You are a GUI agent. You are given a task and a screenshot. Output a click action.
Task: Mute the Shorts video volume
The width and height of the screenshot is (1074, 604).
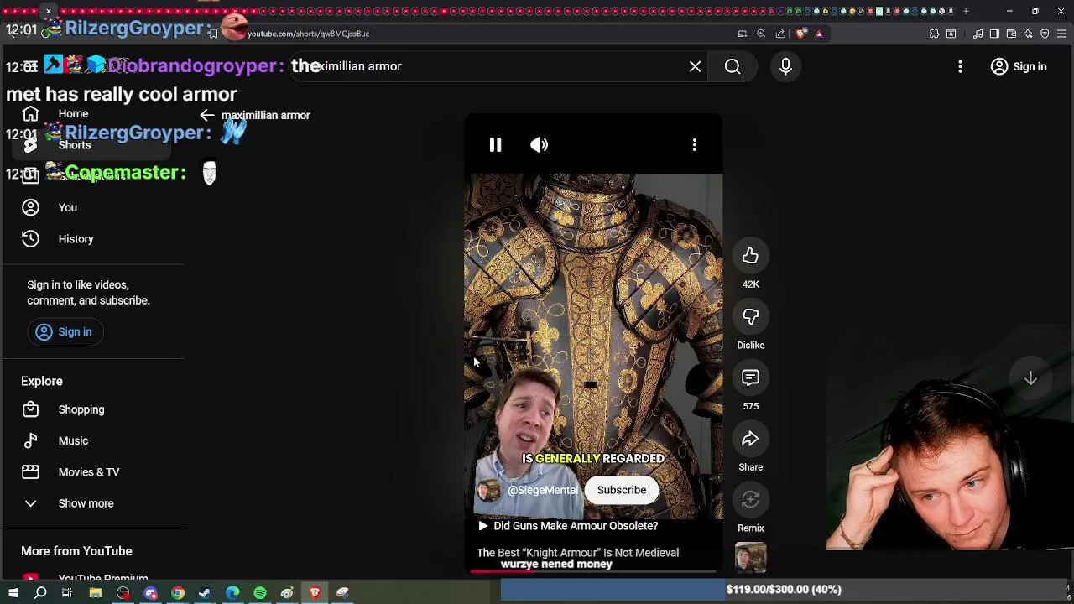click(539, 145)
